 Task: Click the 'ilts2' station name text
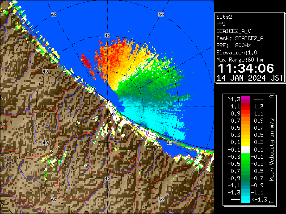coord(224,17)
